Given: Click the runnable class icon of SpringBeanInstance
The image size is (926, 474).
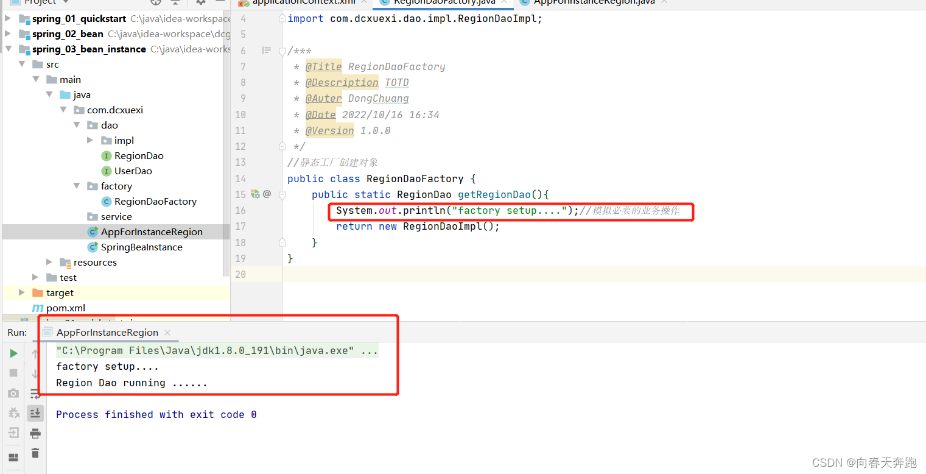Looking at the screenshot, I should point(93,247).
